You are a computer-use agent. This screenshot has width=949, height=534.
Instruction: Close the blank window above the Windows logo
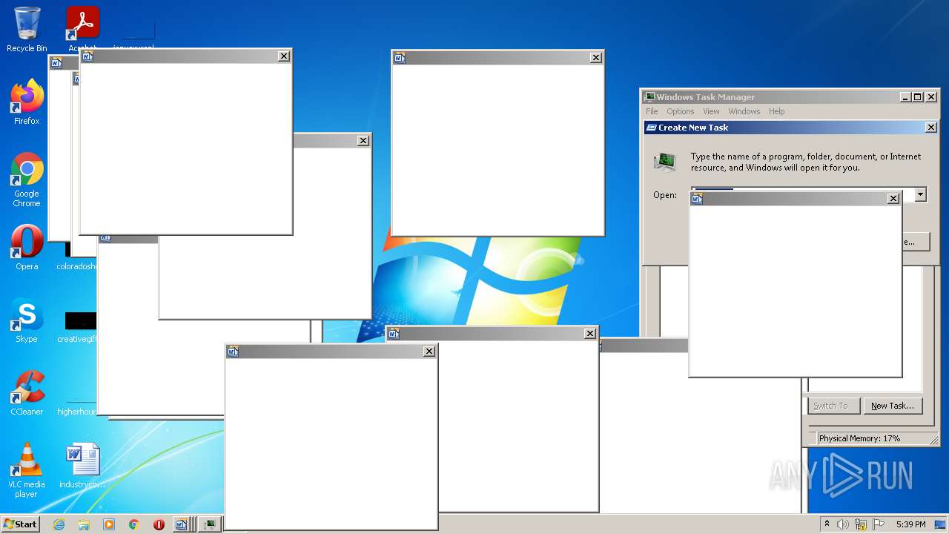(x=596, y=57)
